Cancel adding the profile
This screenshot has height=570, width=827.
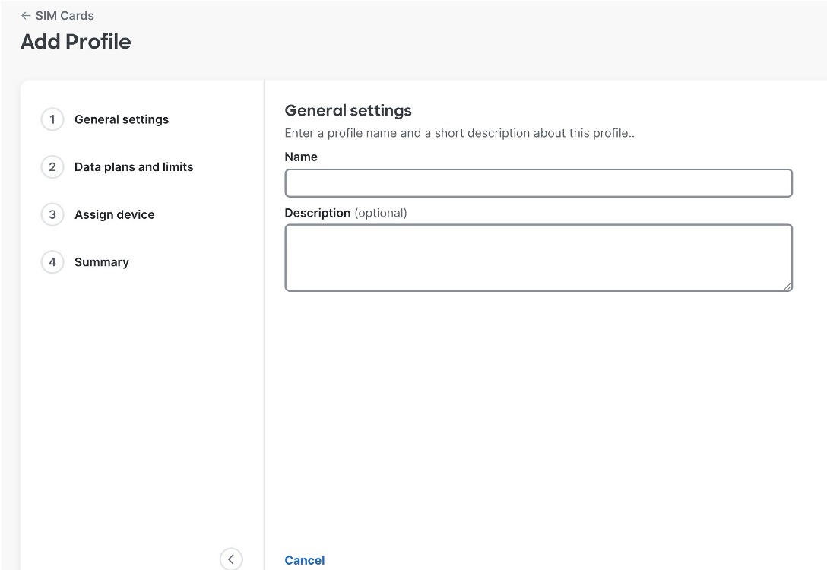[304, 560]
